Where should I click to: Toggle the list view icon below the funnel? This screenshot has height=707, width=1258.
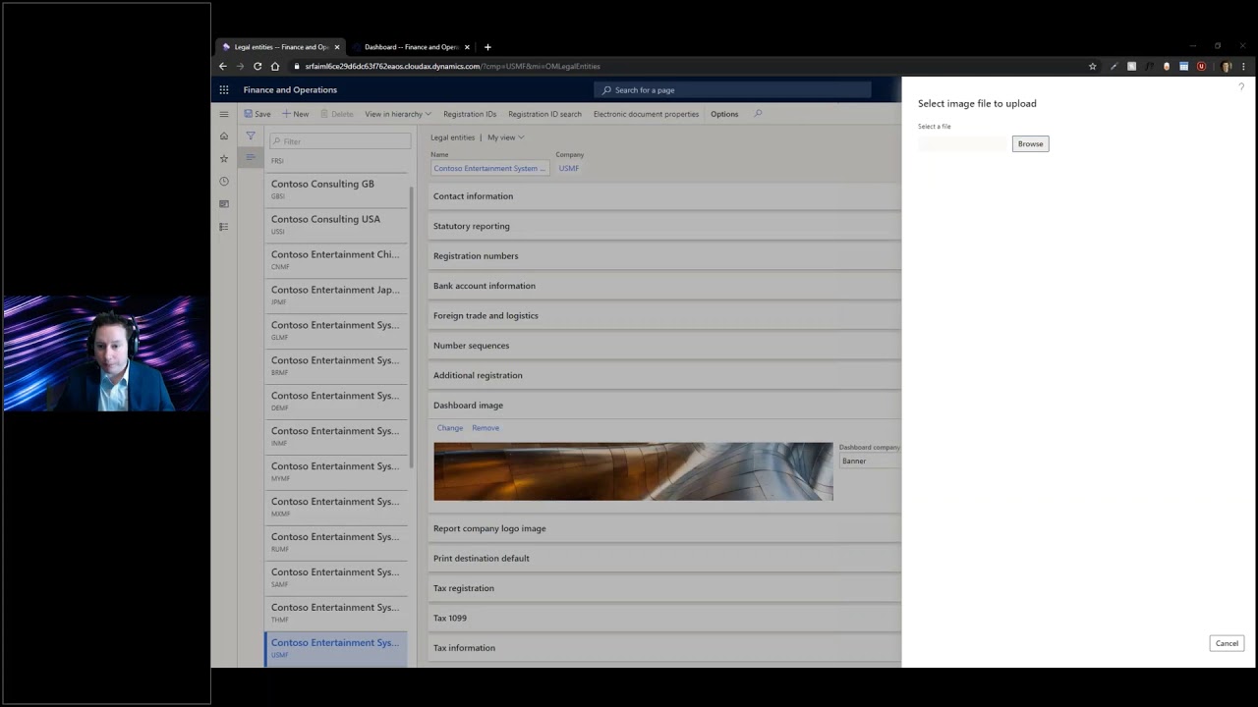tap(251, 157)
